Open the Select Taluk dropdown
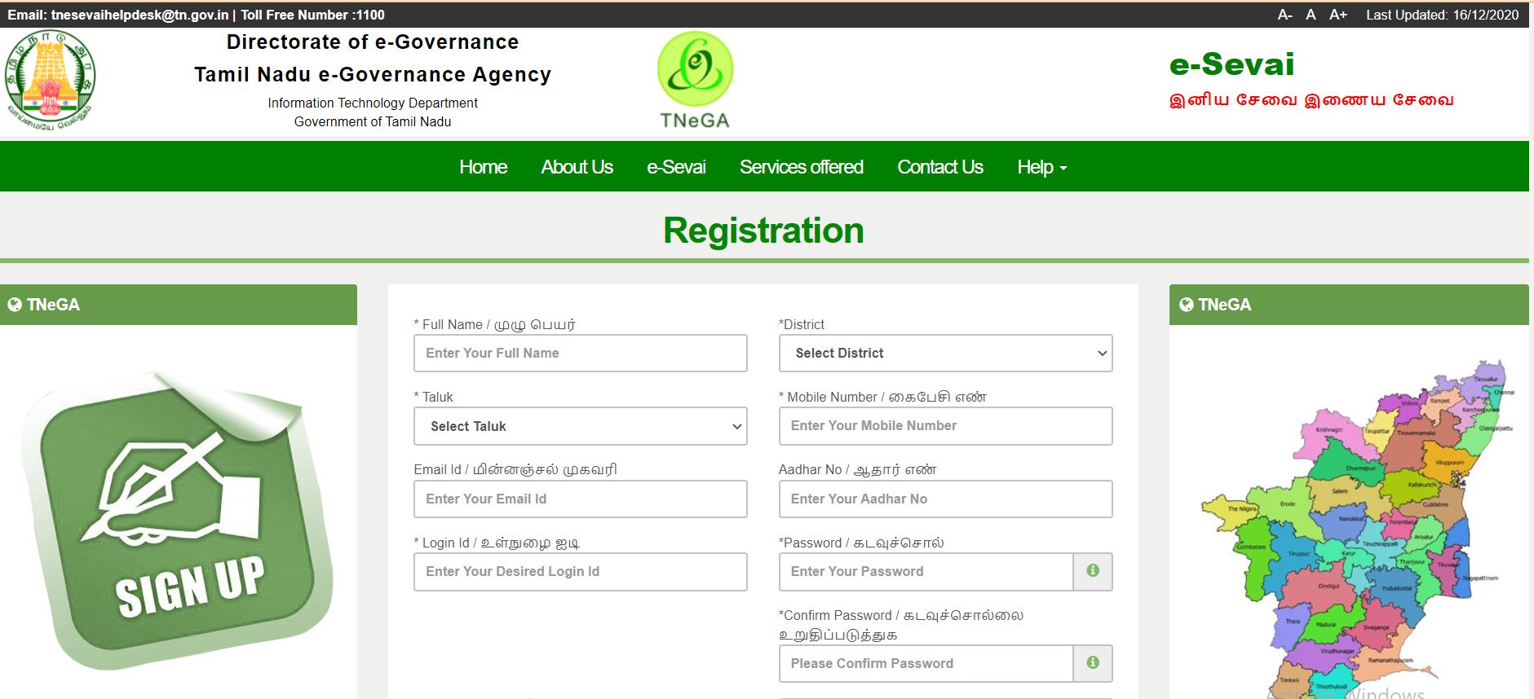 tap(581, 426)
